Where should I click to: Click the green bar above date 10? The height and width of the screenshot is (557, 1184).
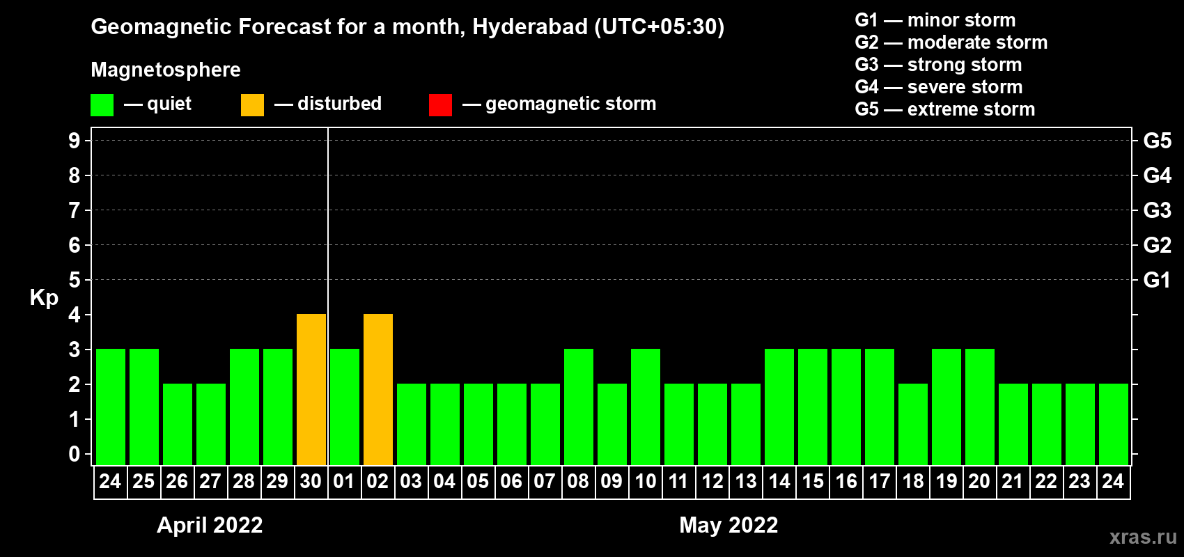click(x=646, y=407)
